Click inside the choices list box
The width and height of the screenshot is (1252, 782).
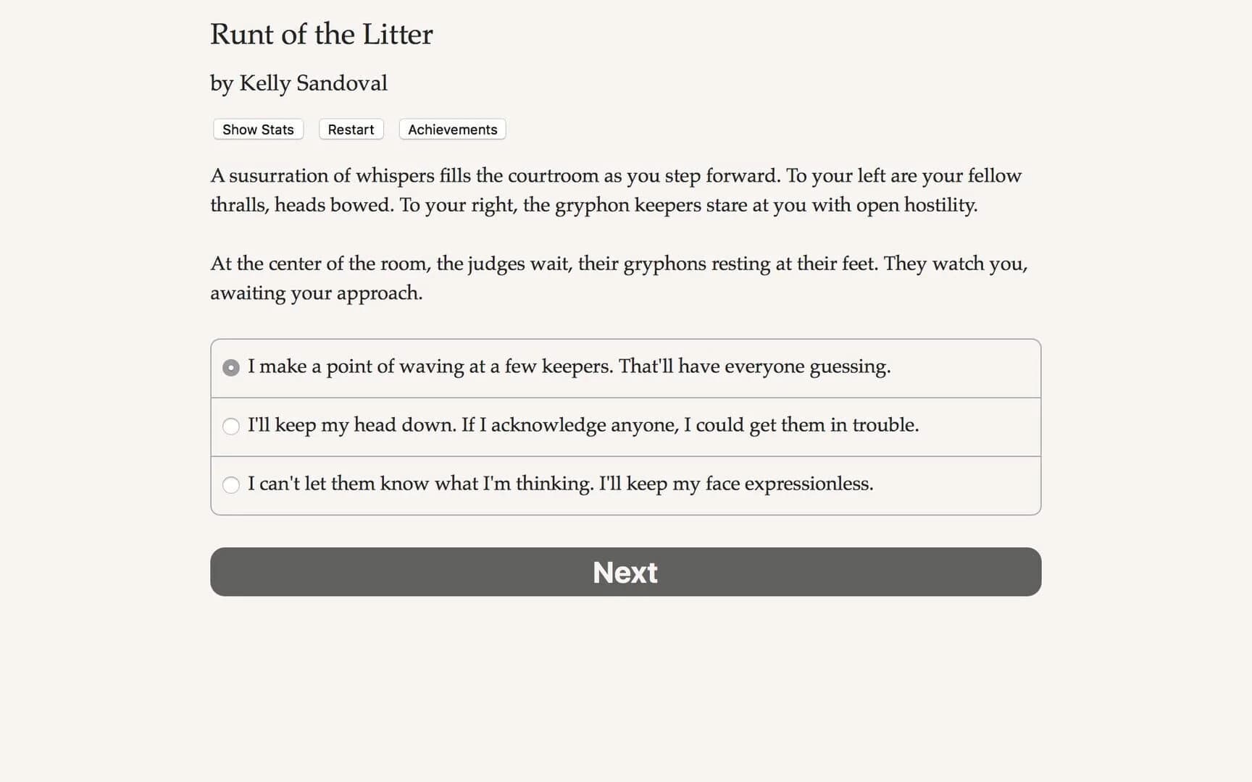(625, 426)
